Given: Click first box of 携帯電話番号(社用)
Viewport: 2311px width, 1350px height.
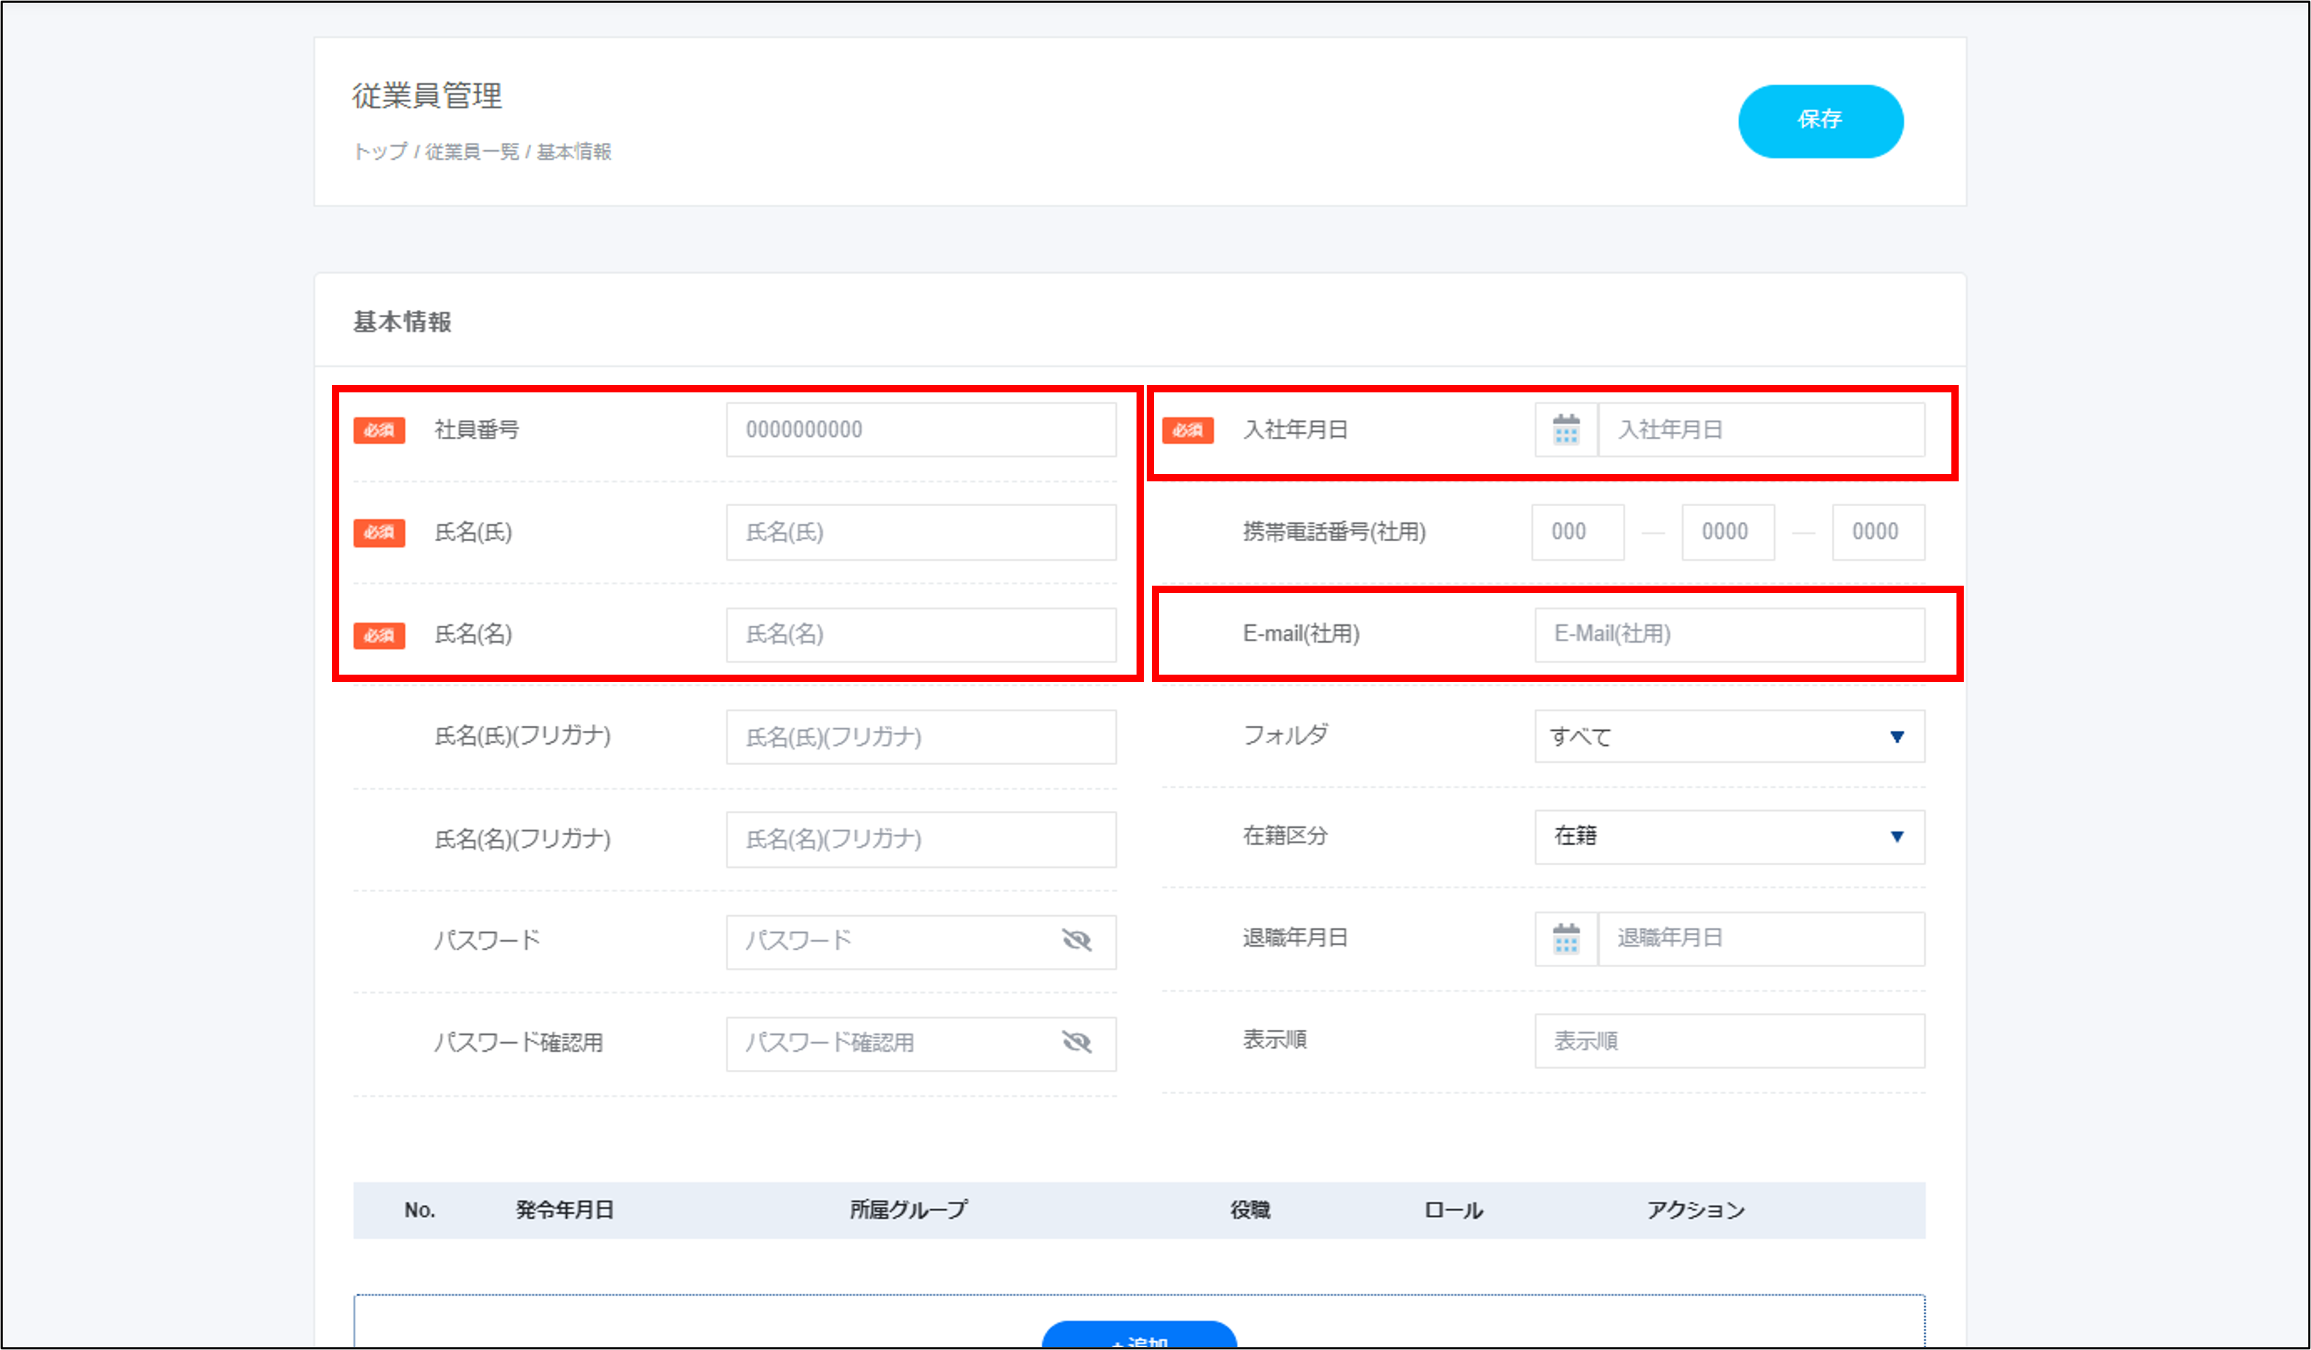Looking at the screenshot, I should (1576, 532).
